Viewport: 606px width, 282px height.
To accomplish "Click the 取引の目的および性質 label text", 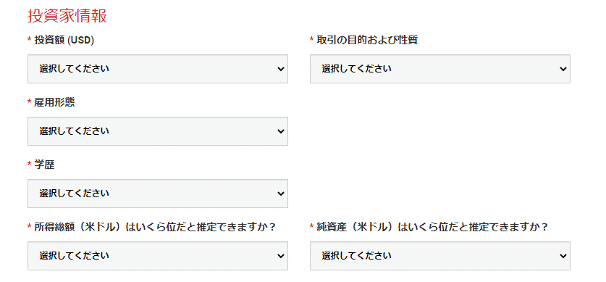I will point(367,40).
